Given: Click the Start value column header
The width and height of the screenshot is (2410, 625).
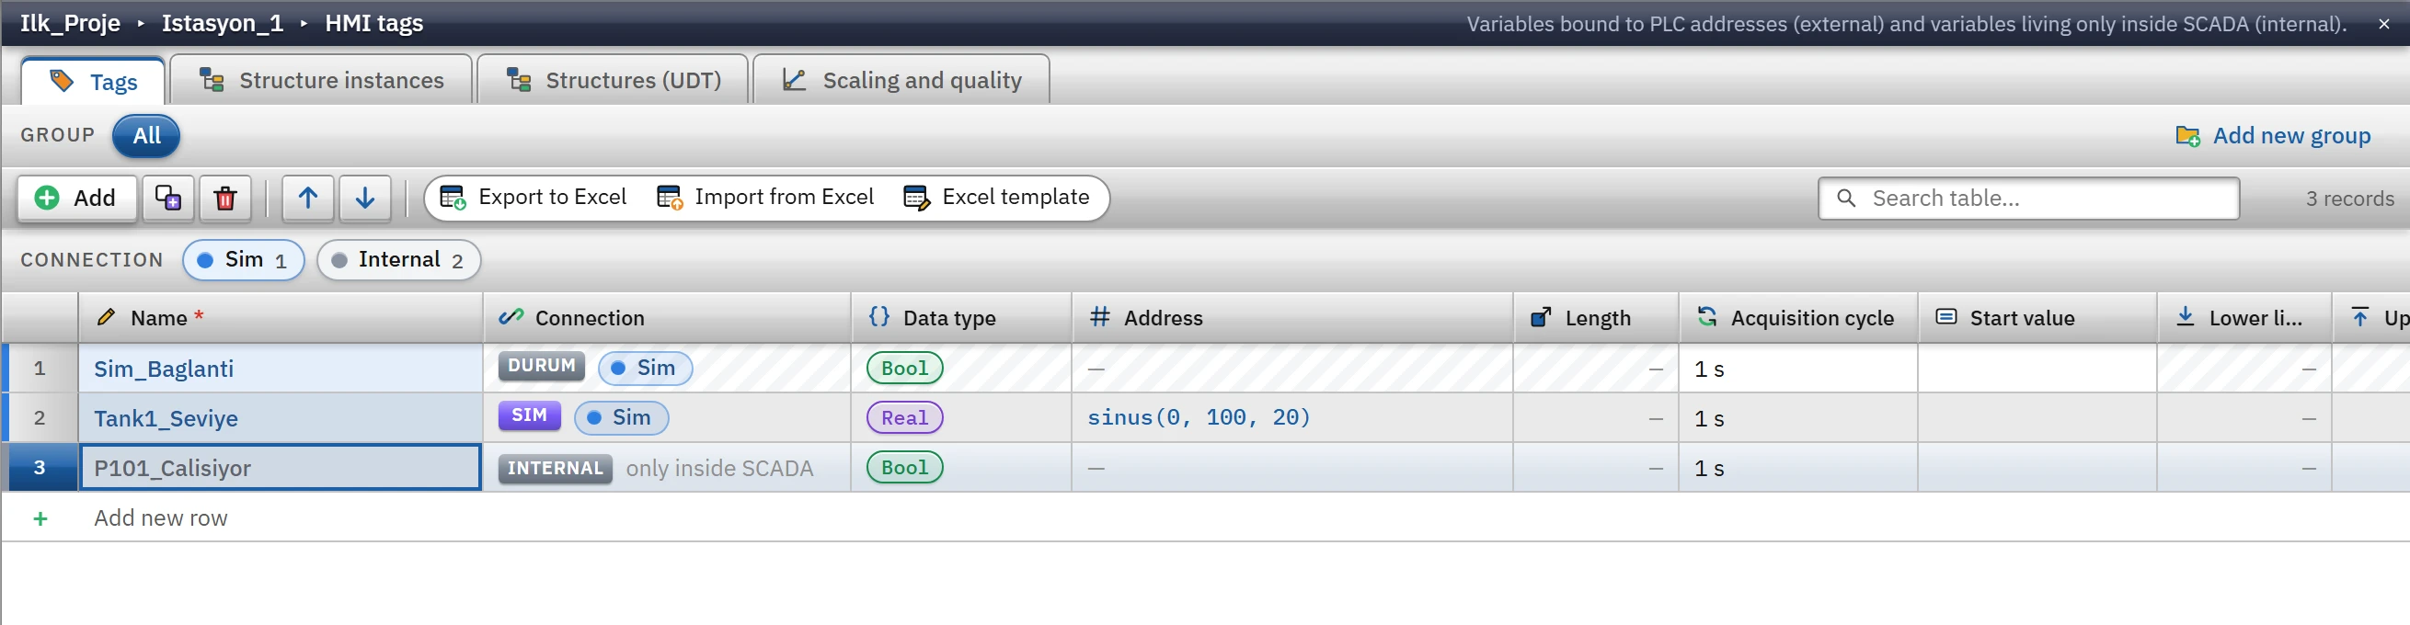Looking at the screenshot, I should pos(2037,318).
